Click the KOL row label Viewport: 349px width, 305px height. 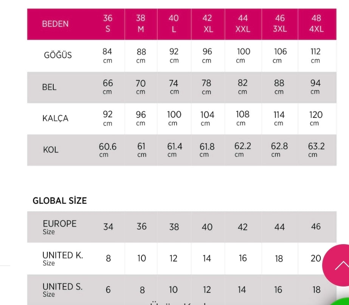pyautogui.click(x=51, y=150)
